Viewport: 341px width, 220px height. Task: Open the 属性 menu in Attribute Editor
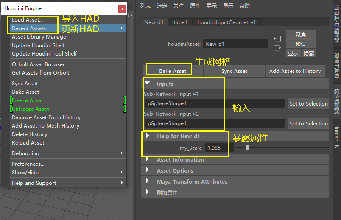click(195, 6)
